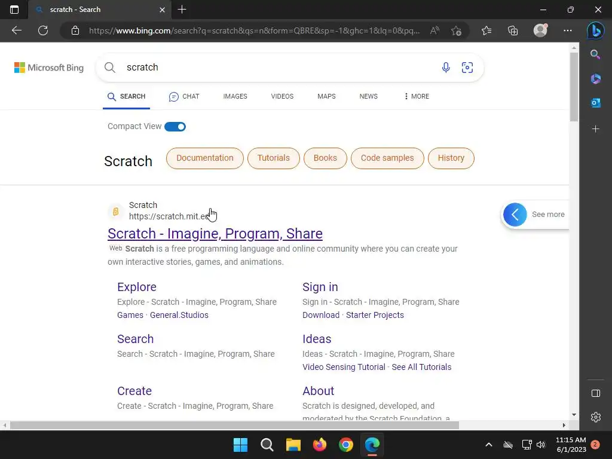Click the magnifier icon in Bing search box
Screen dimensions: 612x459
pyautogui.click(x=110, y=68)
